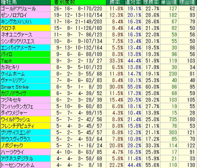Click ゼンノロブロイ's 単回値 182
This screenshot has width=197, height=168.
click(x=173, y=15)
